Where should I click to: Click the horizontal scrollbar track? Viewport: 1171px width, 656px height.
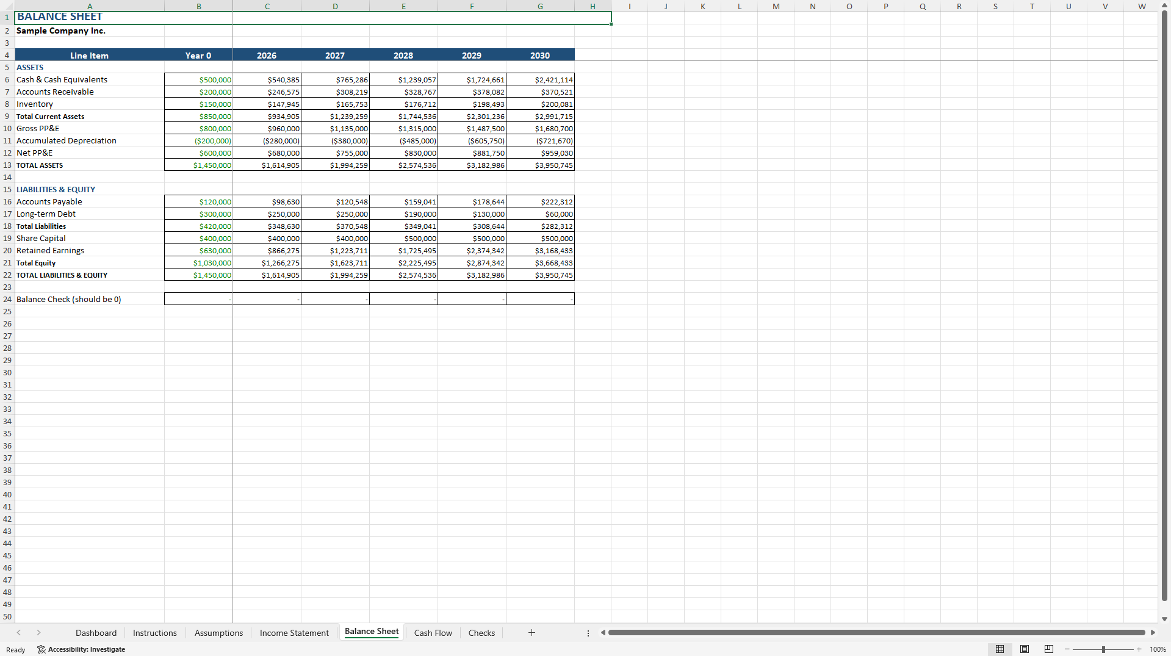click(877, 633)
